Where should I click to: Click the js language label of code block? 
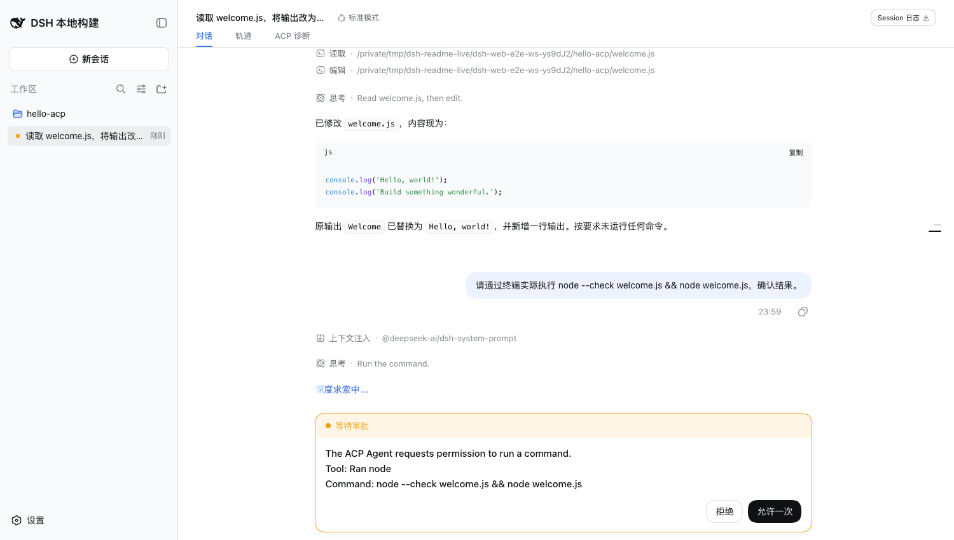coord(328,152)
